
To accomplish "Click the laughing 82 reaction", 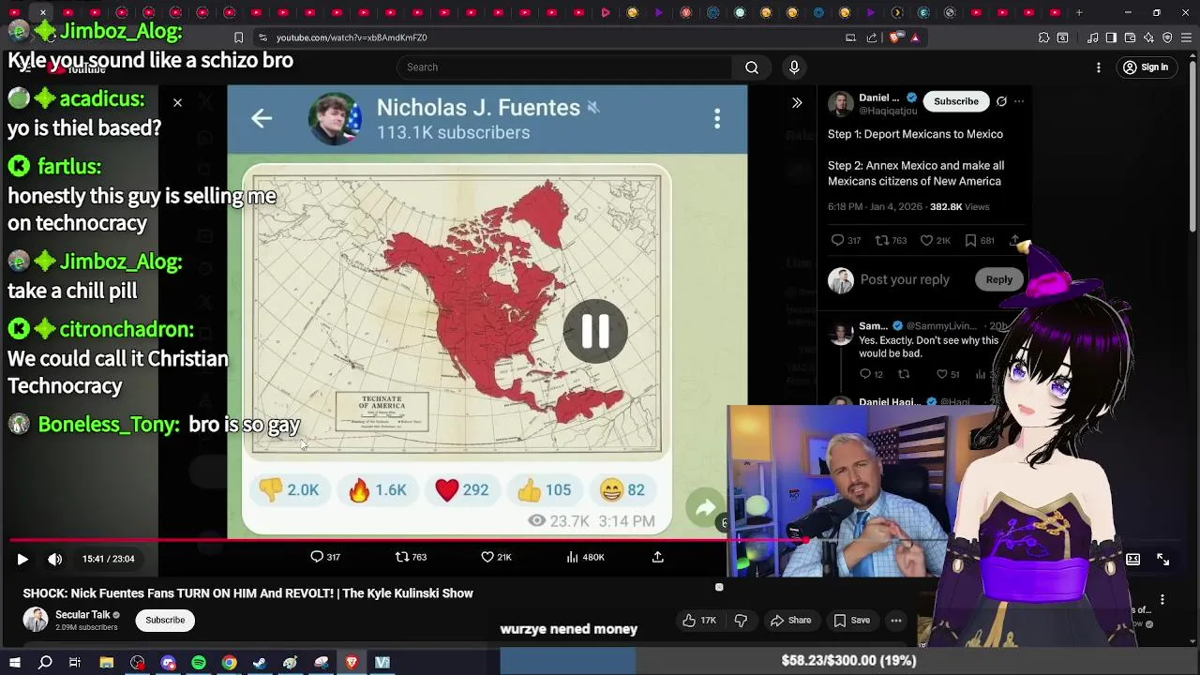I will 622,489.
